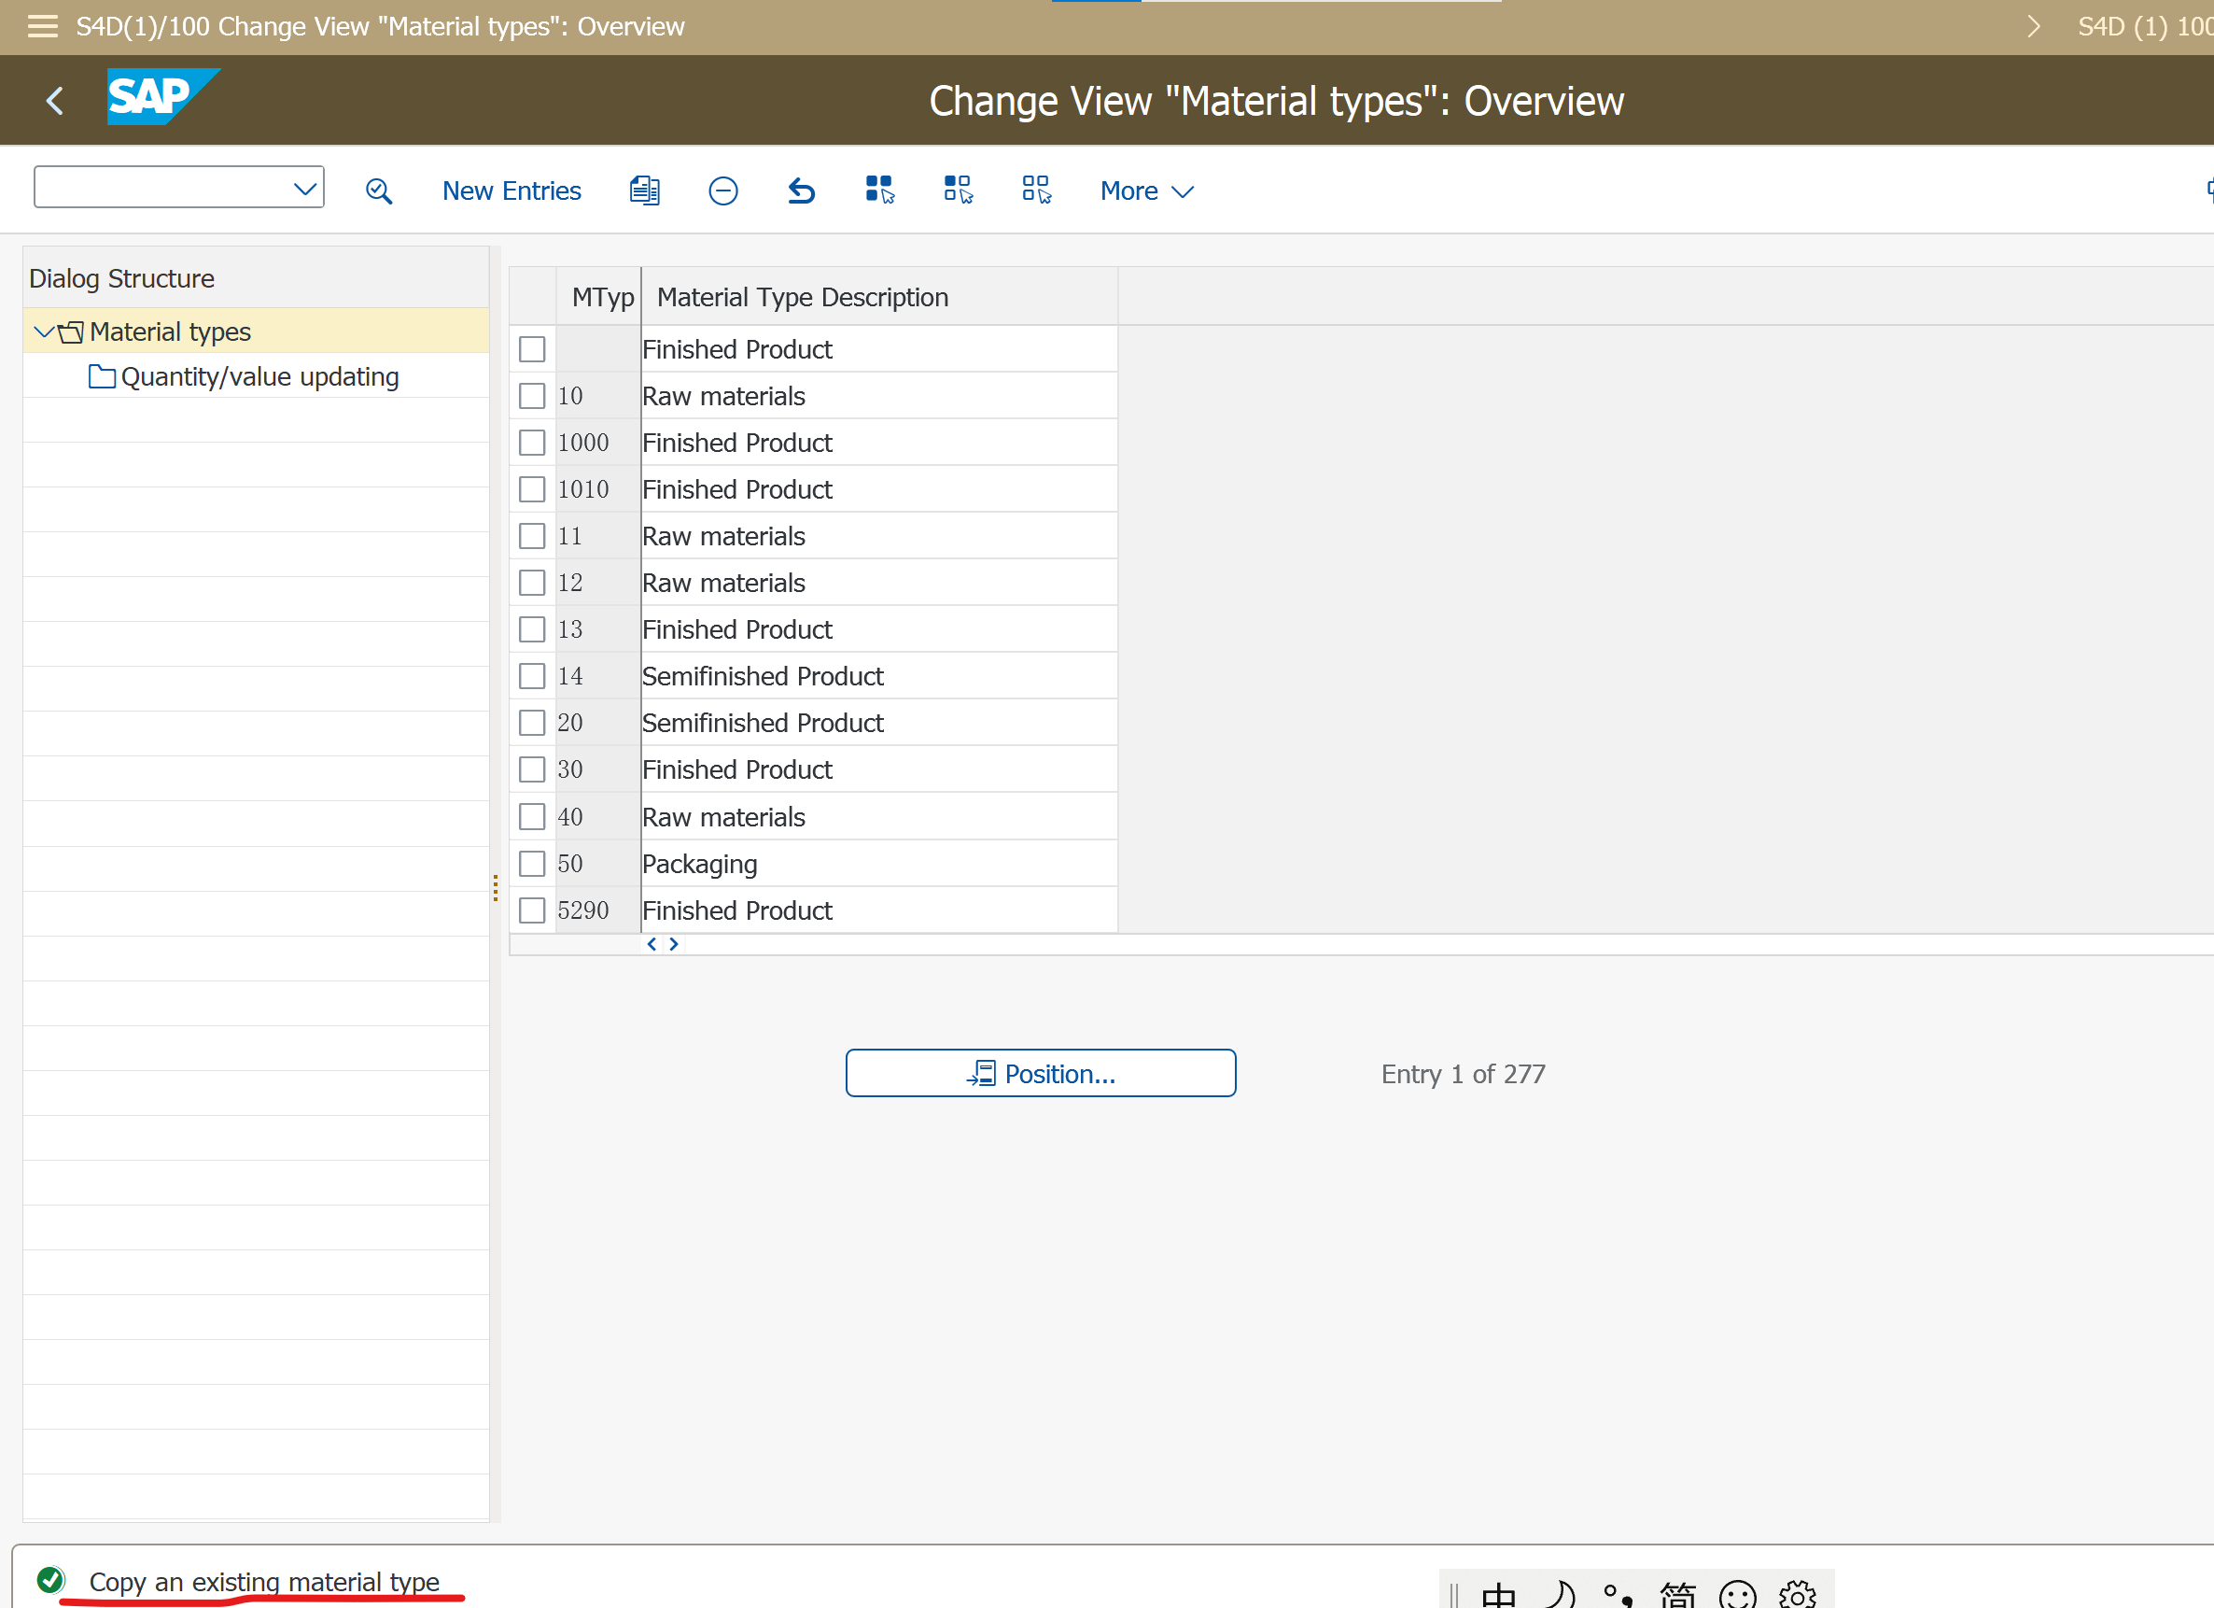Click the 'Entry 1 of 277' text
The image size is (2214, 1608).
pos(1464,1074)
